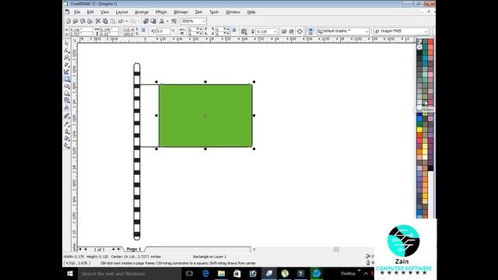The width and height of the screenshot is (498, 280).
Task: Click the Open file icon in toolbar
Action: 75,21
